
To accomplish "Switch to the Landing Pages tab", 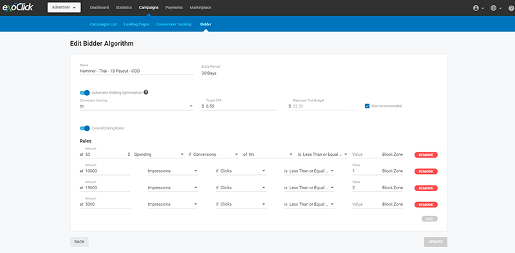I will (x=136, y=24).
